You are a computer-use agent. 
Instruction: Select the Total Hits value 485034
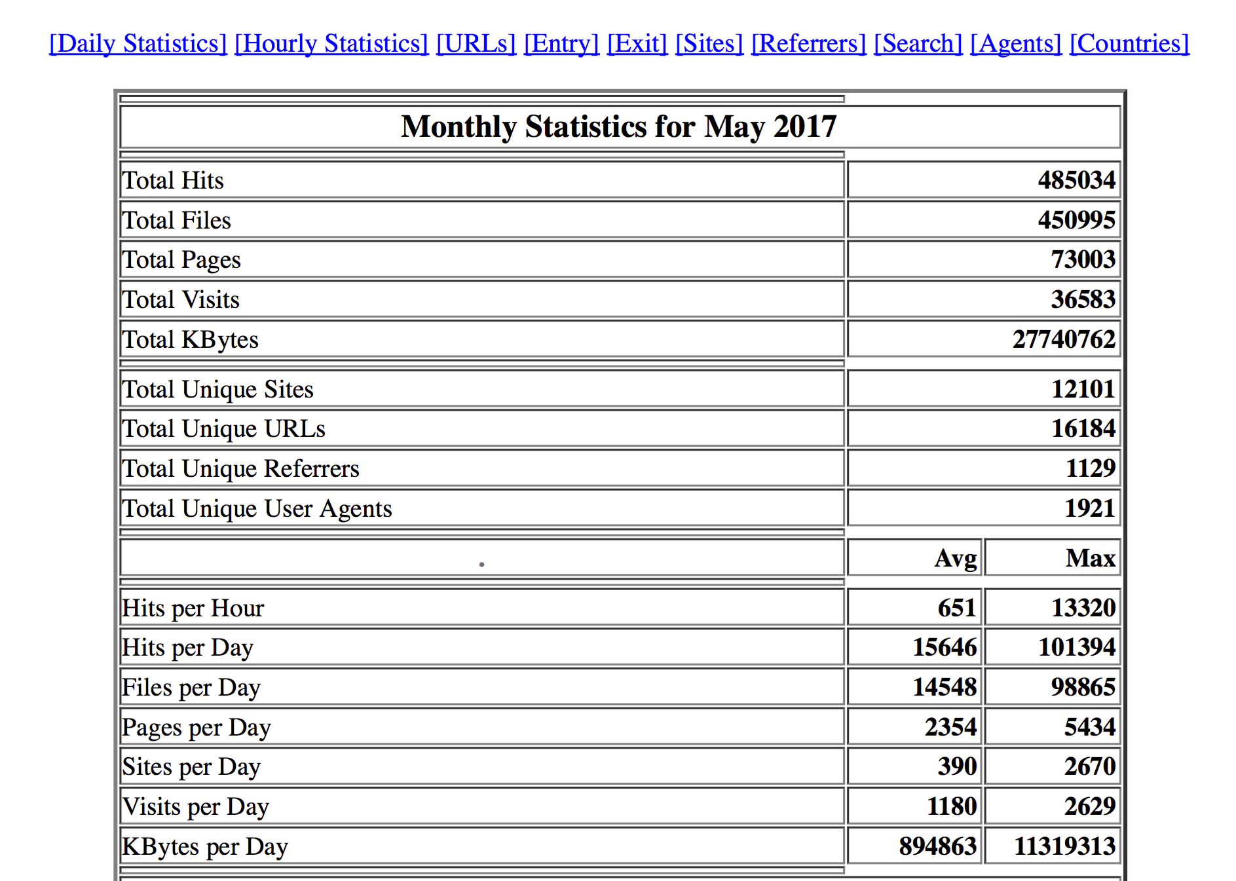click(1076, 180)
